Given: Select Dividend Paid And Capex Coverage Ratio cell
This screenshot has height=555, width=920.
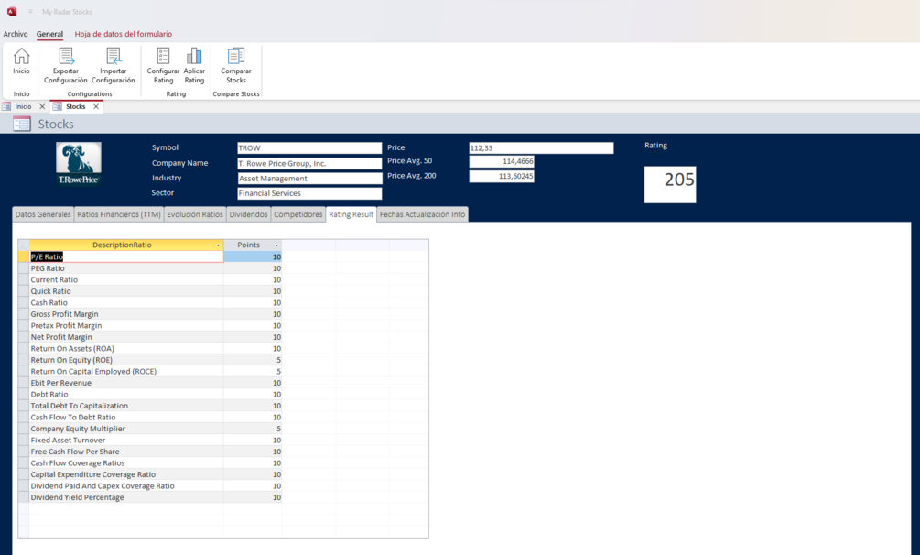Looking at the screenshot, I should 126,485.
